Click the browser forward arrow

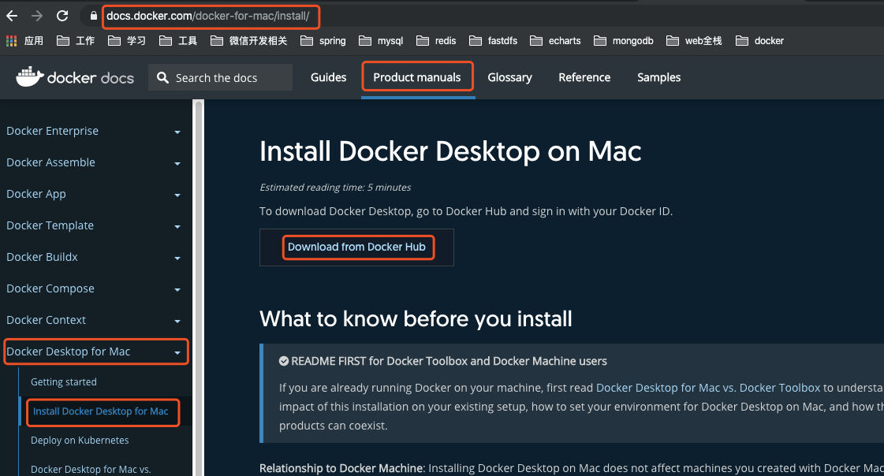36,16
